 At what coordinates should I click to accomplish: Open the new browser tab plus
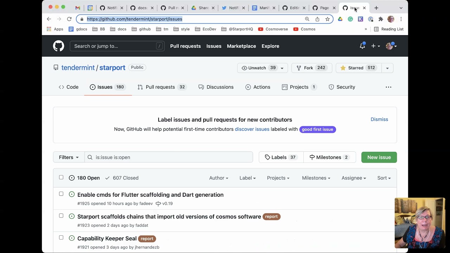tap(376, 8)
